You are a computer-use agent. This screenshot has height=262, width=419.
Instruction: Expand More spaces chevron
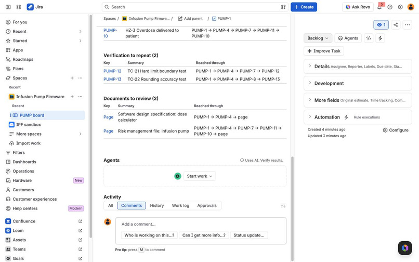coord(80,134)
